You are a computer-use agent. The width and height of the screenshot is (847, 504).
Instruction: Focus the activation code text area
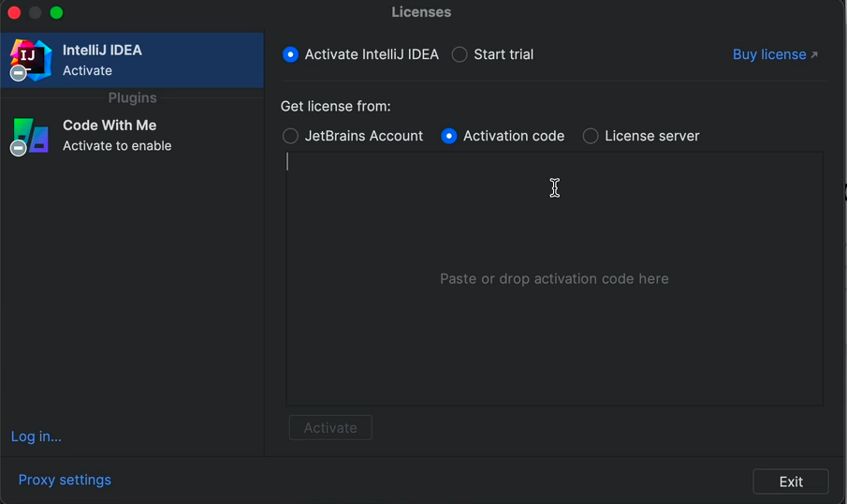click(x=554, y=278)
